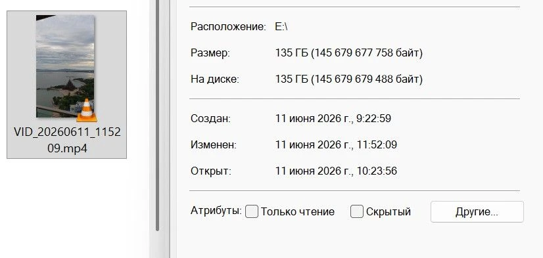Click the На диске label
Screen dimensions: 543x258
(215, 79)
